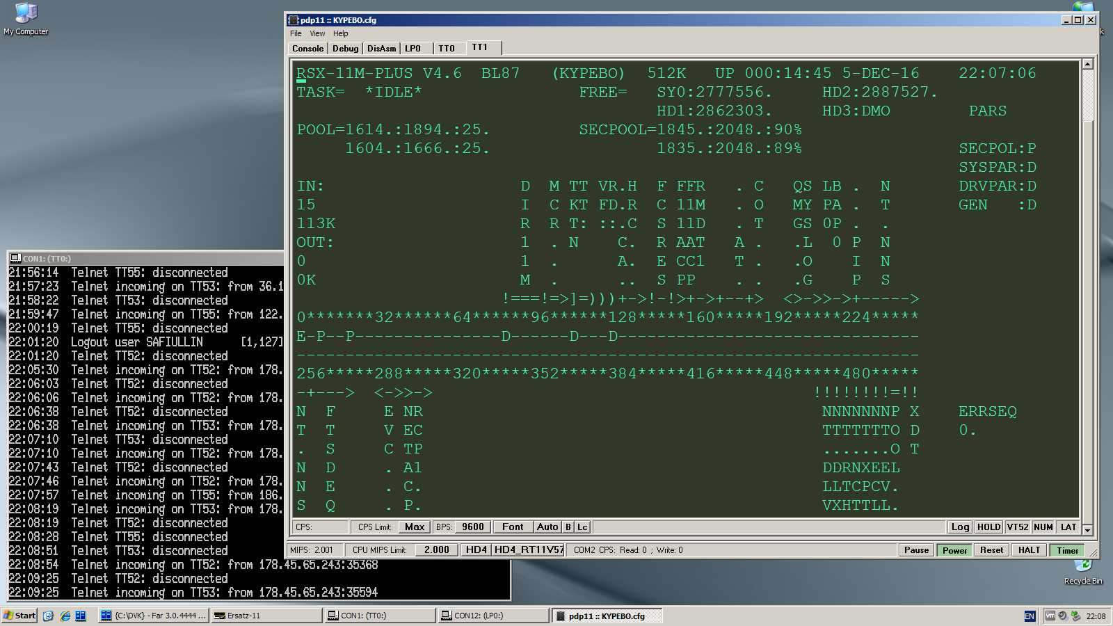Click the VMware Tools tray icon

click(x=1050, y=616)
